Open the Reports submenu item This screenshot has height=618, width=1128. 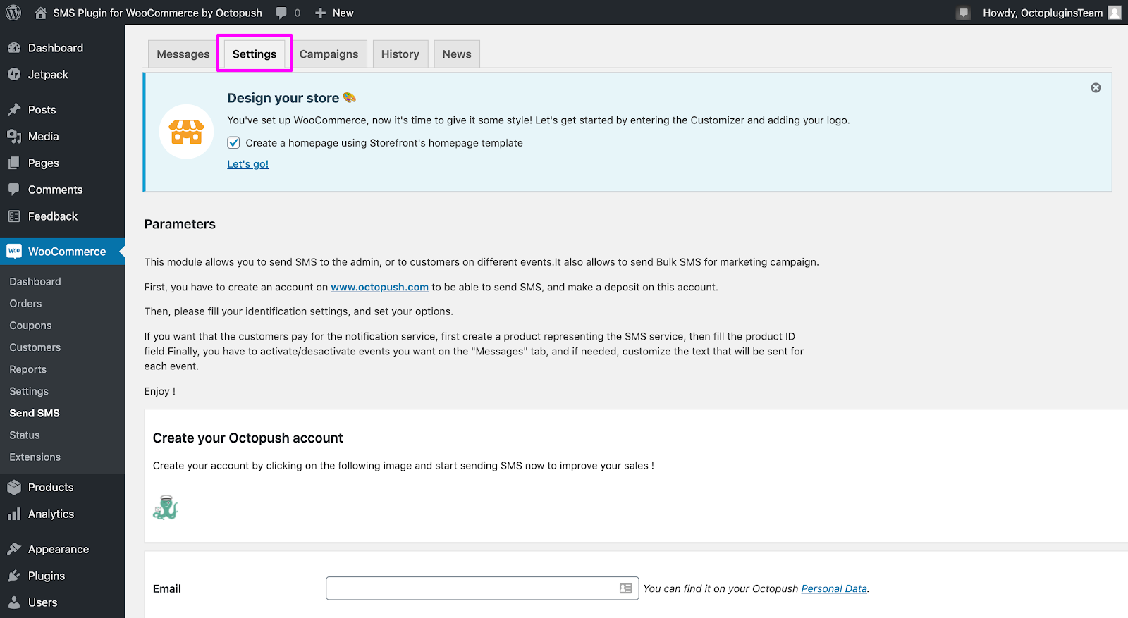pos(27,369)
